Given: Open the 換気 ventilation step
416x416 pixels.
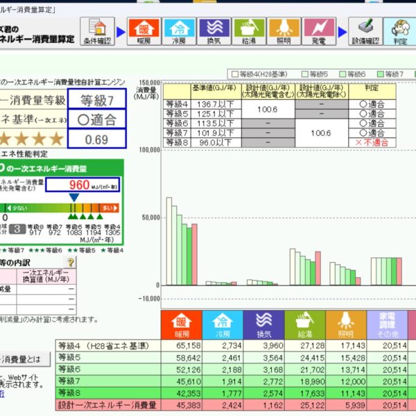Looking at the screenshot, I should [214, 31].
